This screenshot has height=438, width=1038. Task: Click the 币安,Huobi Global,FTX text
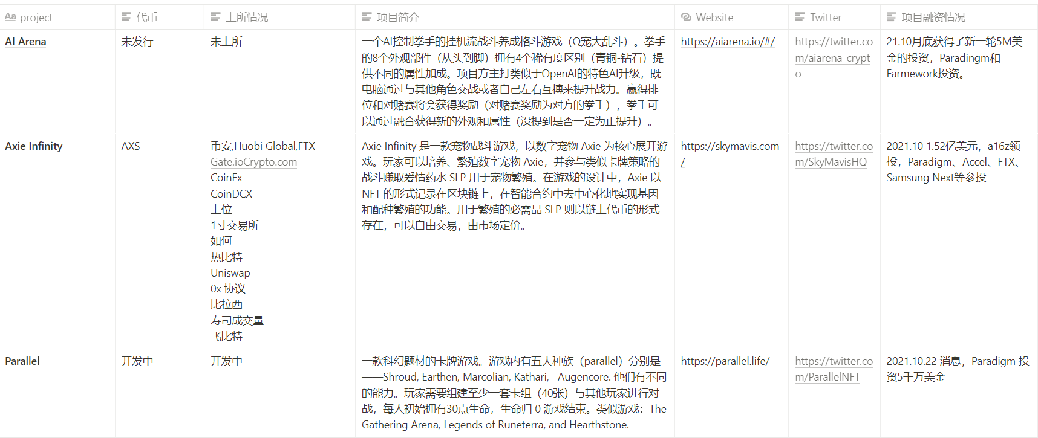[x=263, y=146]
